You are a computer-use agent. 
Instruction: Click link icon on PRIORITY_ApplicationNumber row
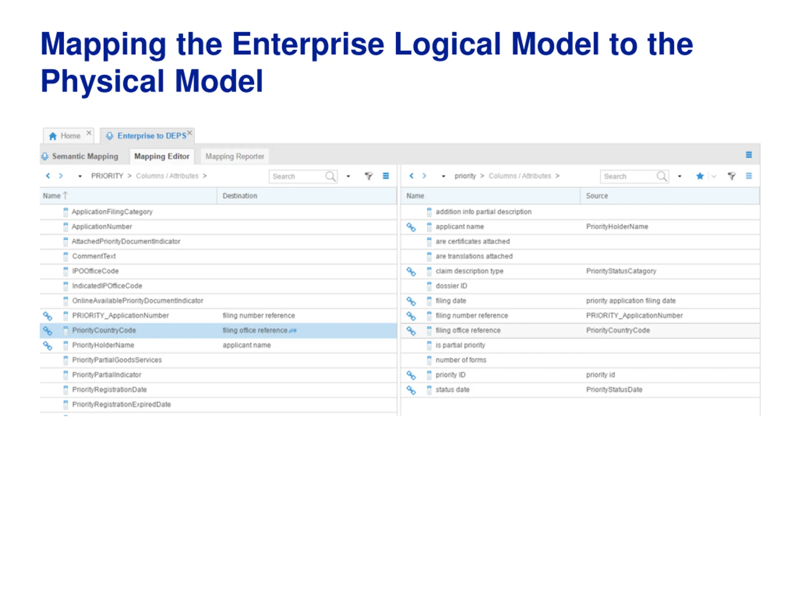(x=48, y=316)
